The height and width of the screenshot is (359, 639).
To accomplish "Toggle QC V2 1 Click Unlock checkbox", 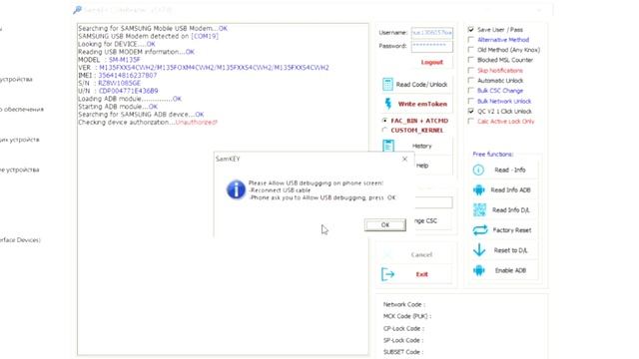I will pos(470,111).
